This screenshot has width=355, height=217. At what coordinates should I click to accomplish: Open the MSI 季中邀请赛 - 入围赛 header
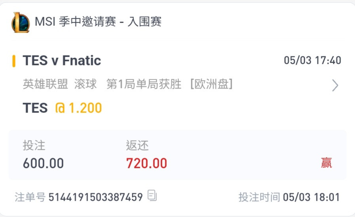[x=98, y=22]
